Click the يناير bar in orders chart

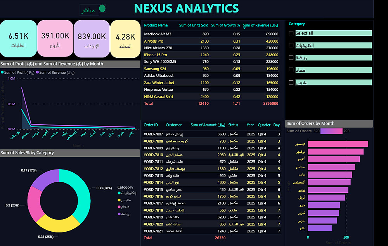point(320,228)
